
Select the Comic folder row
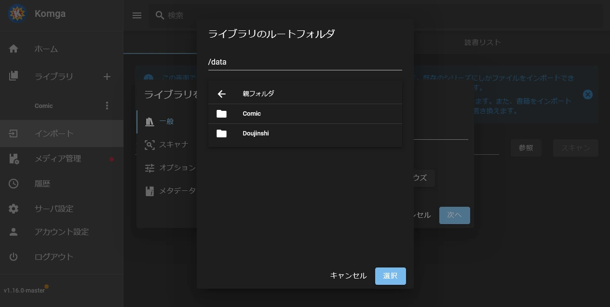[305, 114]
